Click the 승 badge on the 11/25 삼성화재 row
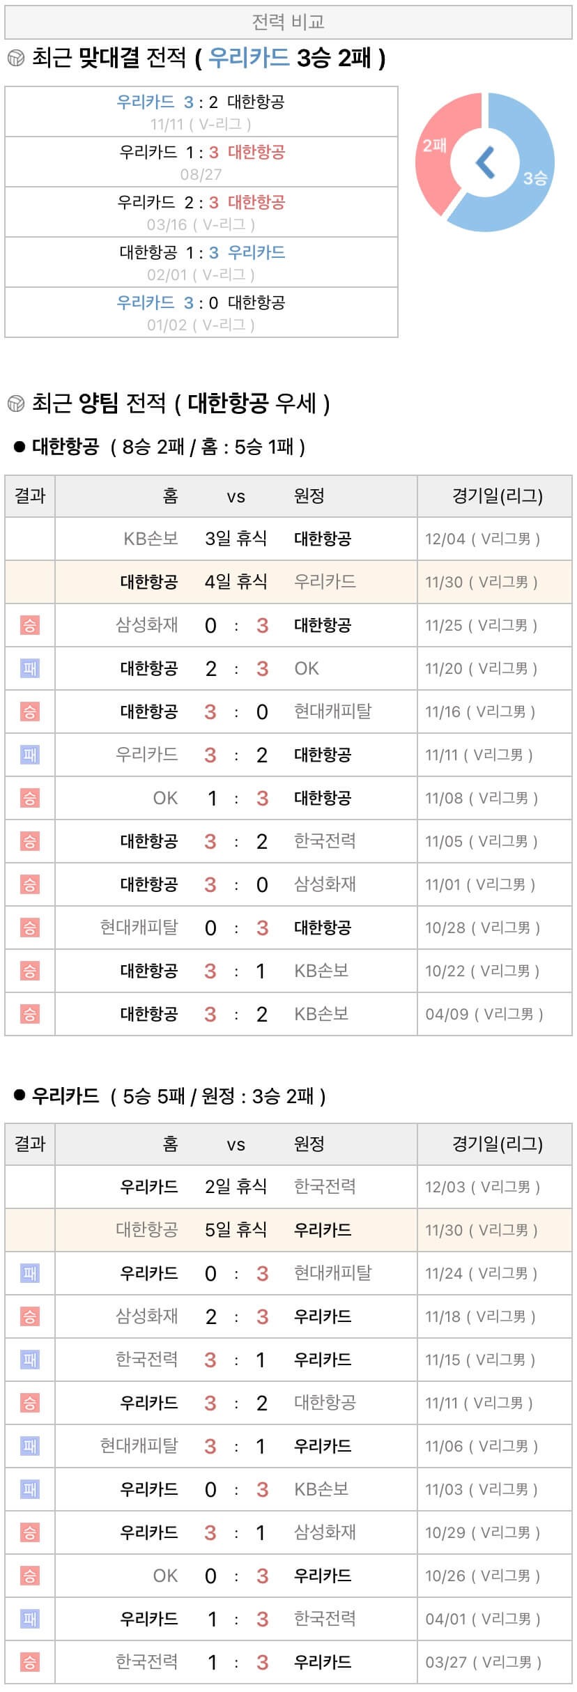The height and width of the screenshot is (1692, 577). pyautogui.click(x=30, y=625)
